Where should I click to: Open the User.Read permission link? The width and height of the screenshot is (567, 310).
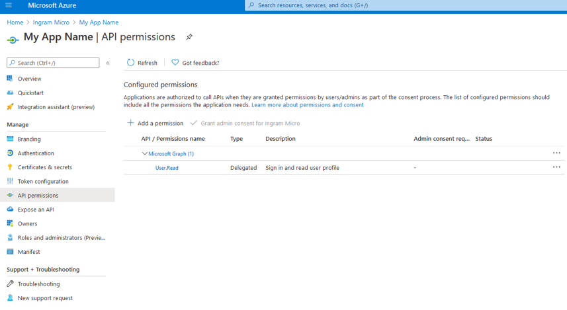coord(167,168)
